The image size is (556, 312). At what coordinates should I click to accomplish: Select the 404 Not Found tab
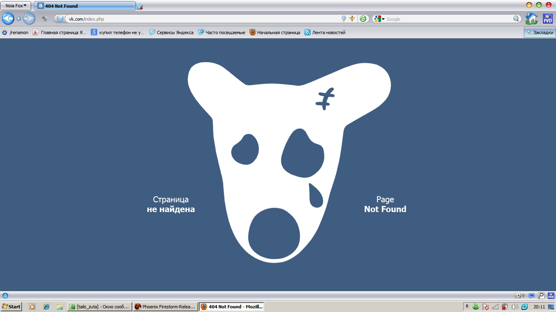tap(84, 6)
